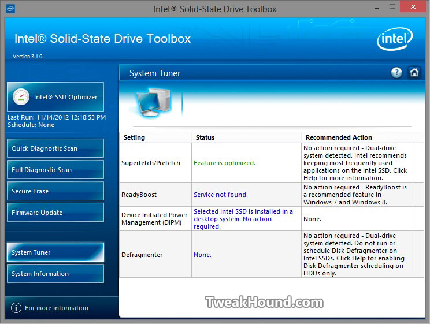Minimize the Toolbox window
This screenshot has width=430, height=324.
377,8
